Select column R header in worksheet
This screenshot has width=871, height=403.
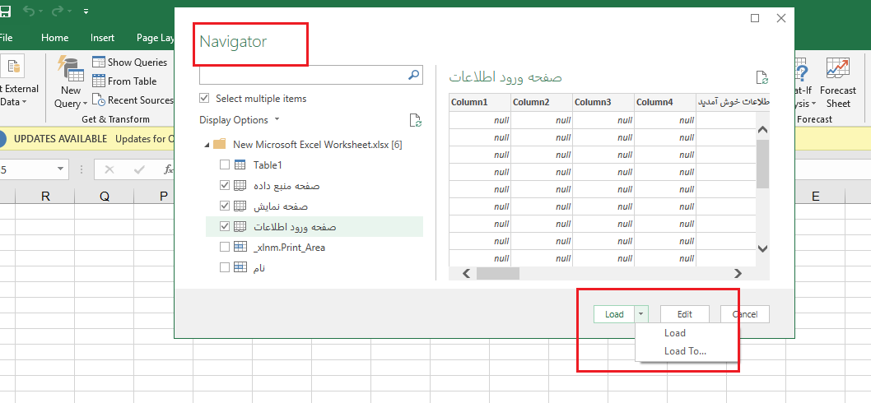[45, 196]
